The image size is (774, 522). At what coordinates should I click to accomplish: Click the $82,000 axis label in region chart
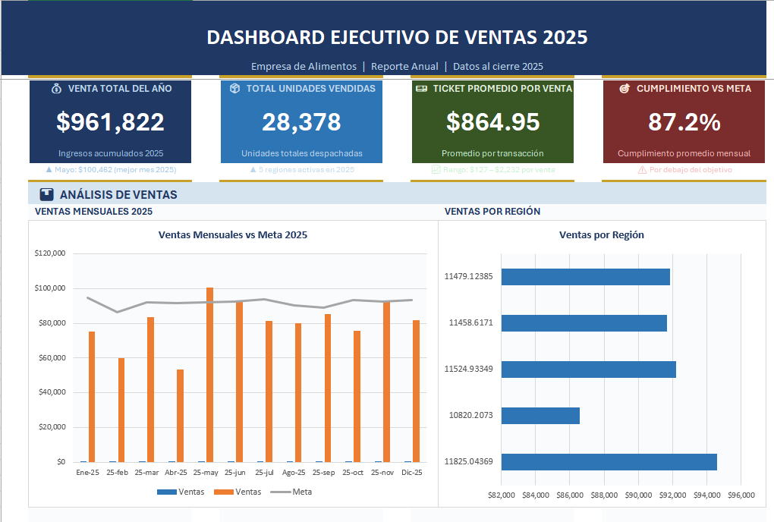coord(502,495)
